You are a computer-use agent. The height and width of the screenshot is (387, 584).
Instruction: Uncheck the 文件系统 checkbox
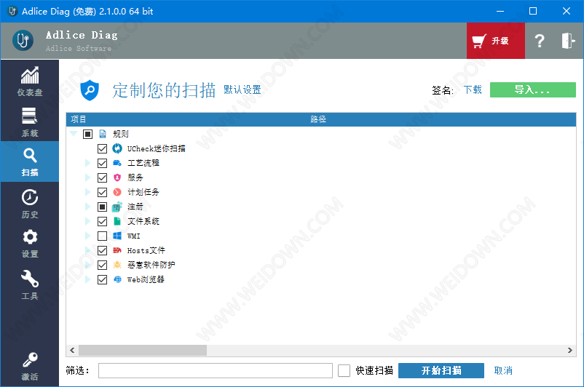tap(102, 221)
